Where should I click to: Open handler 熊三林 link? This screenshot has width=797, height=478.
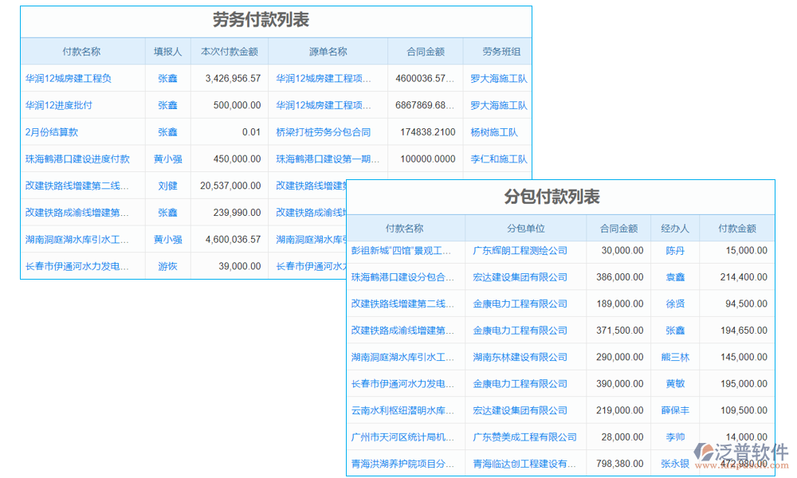click(x=674, y=357)
